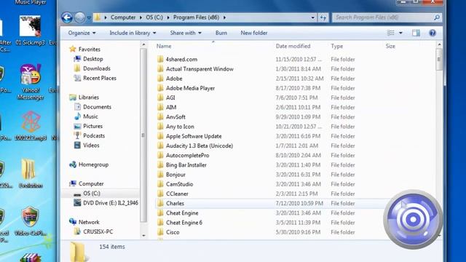Select Yahoo! Messenger desktop icon

click(31, 82)
